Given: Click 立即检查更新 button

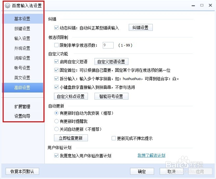Looking at the screenshot, I should tap(71, 138).
